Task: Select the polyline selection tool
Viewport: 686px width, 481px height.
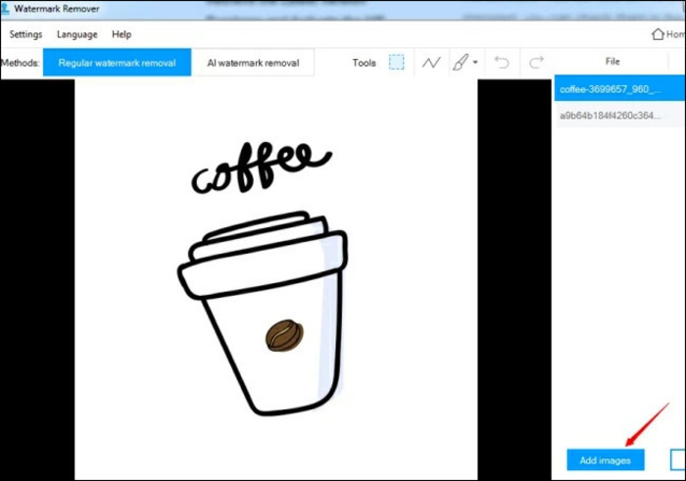Action: coord(431,63)
